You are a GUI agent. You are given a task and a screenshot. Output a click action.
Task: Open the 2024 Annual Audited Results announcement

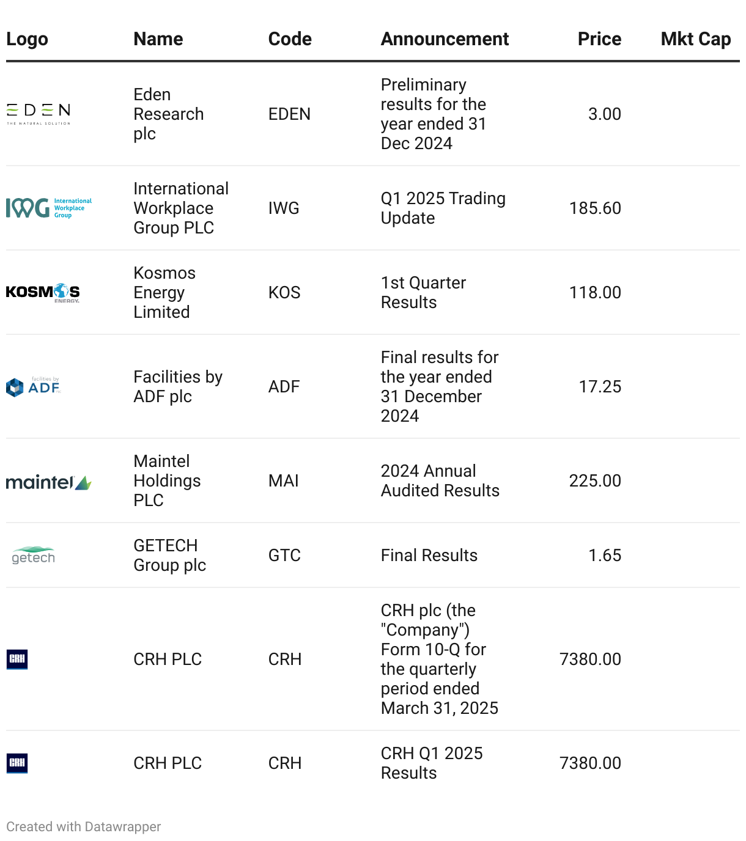click(440, 481)
